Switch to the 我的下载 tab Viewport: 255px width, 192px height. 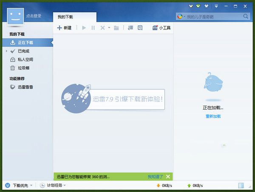(x=65, y=17)
